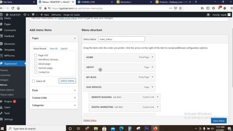Screen dimensions: 233x131
Task: Go to browser home page
Action: click(x=18, y=8)
